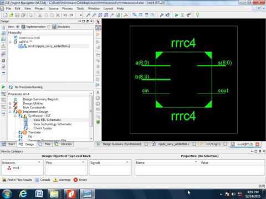Open the File menu
The image size is (266, 199).
click(x=8, y=8)
